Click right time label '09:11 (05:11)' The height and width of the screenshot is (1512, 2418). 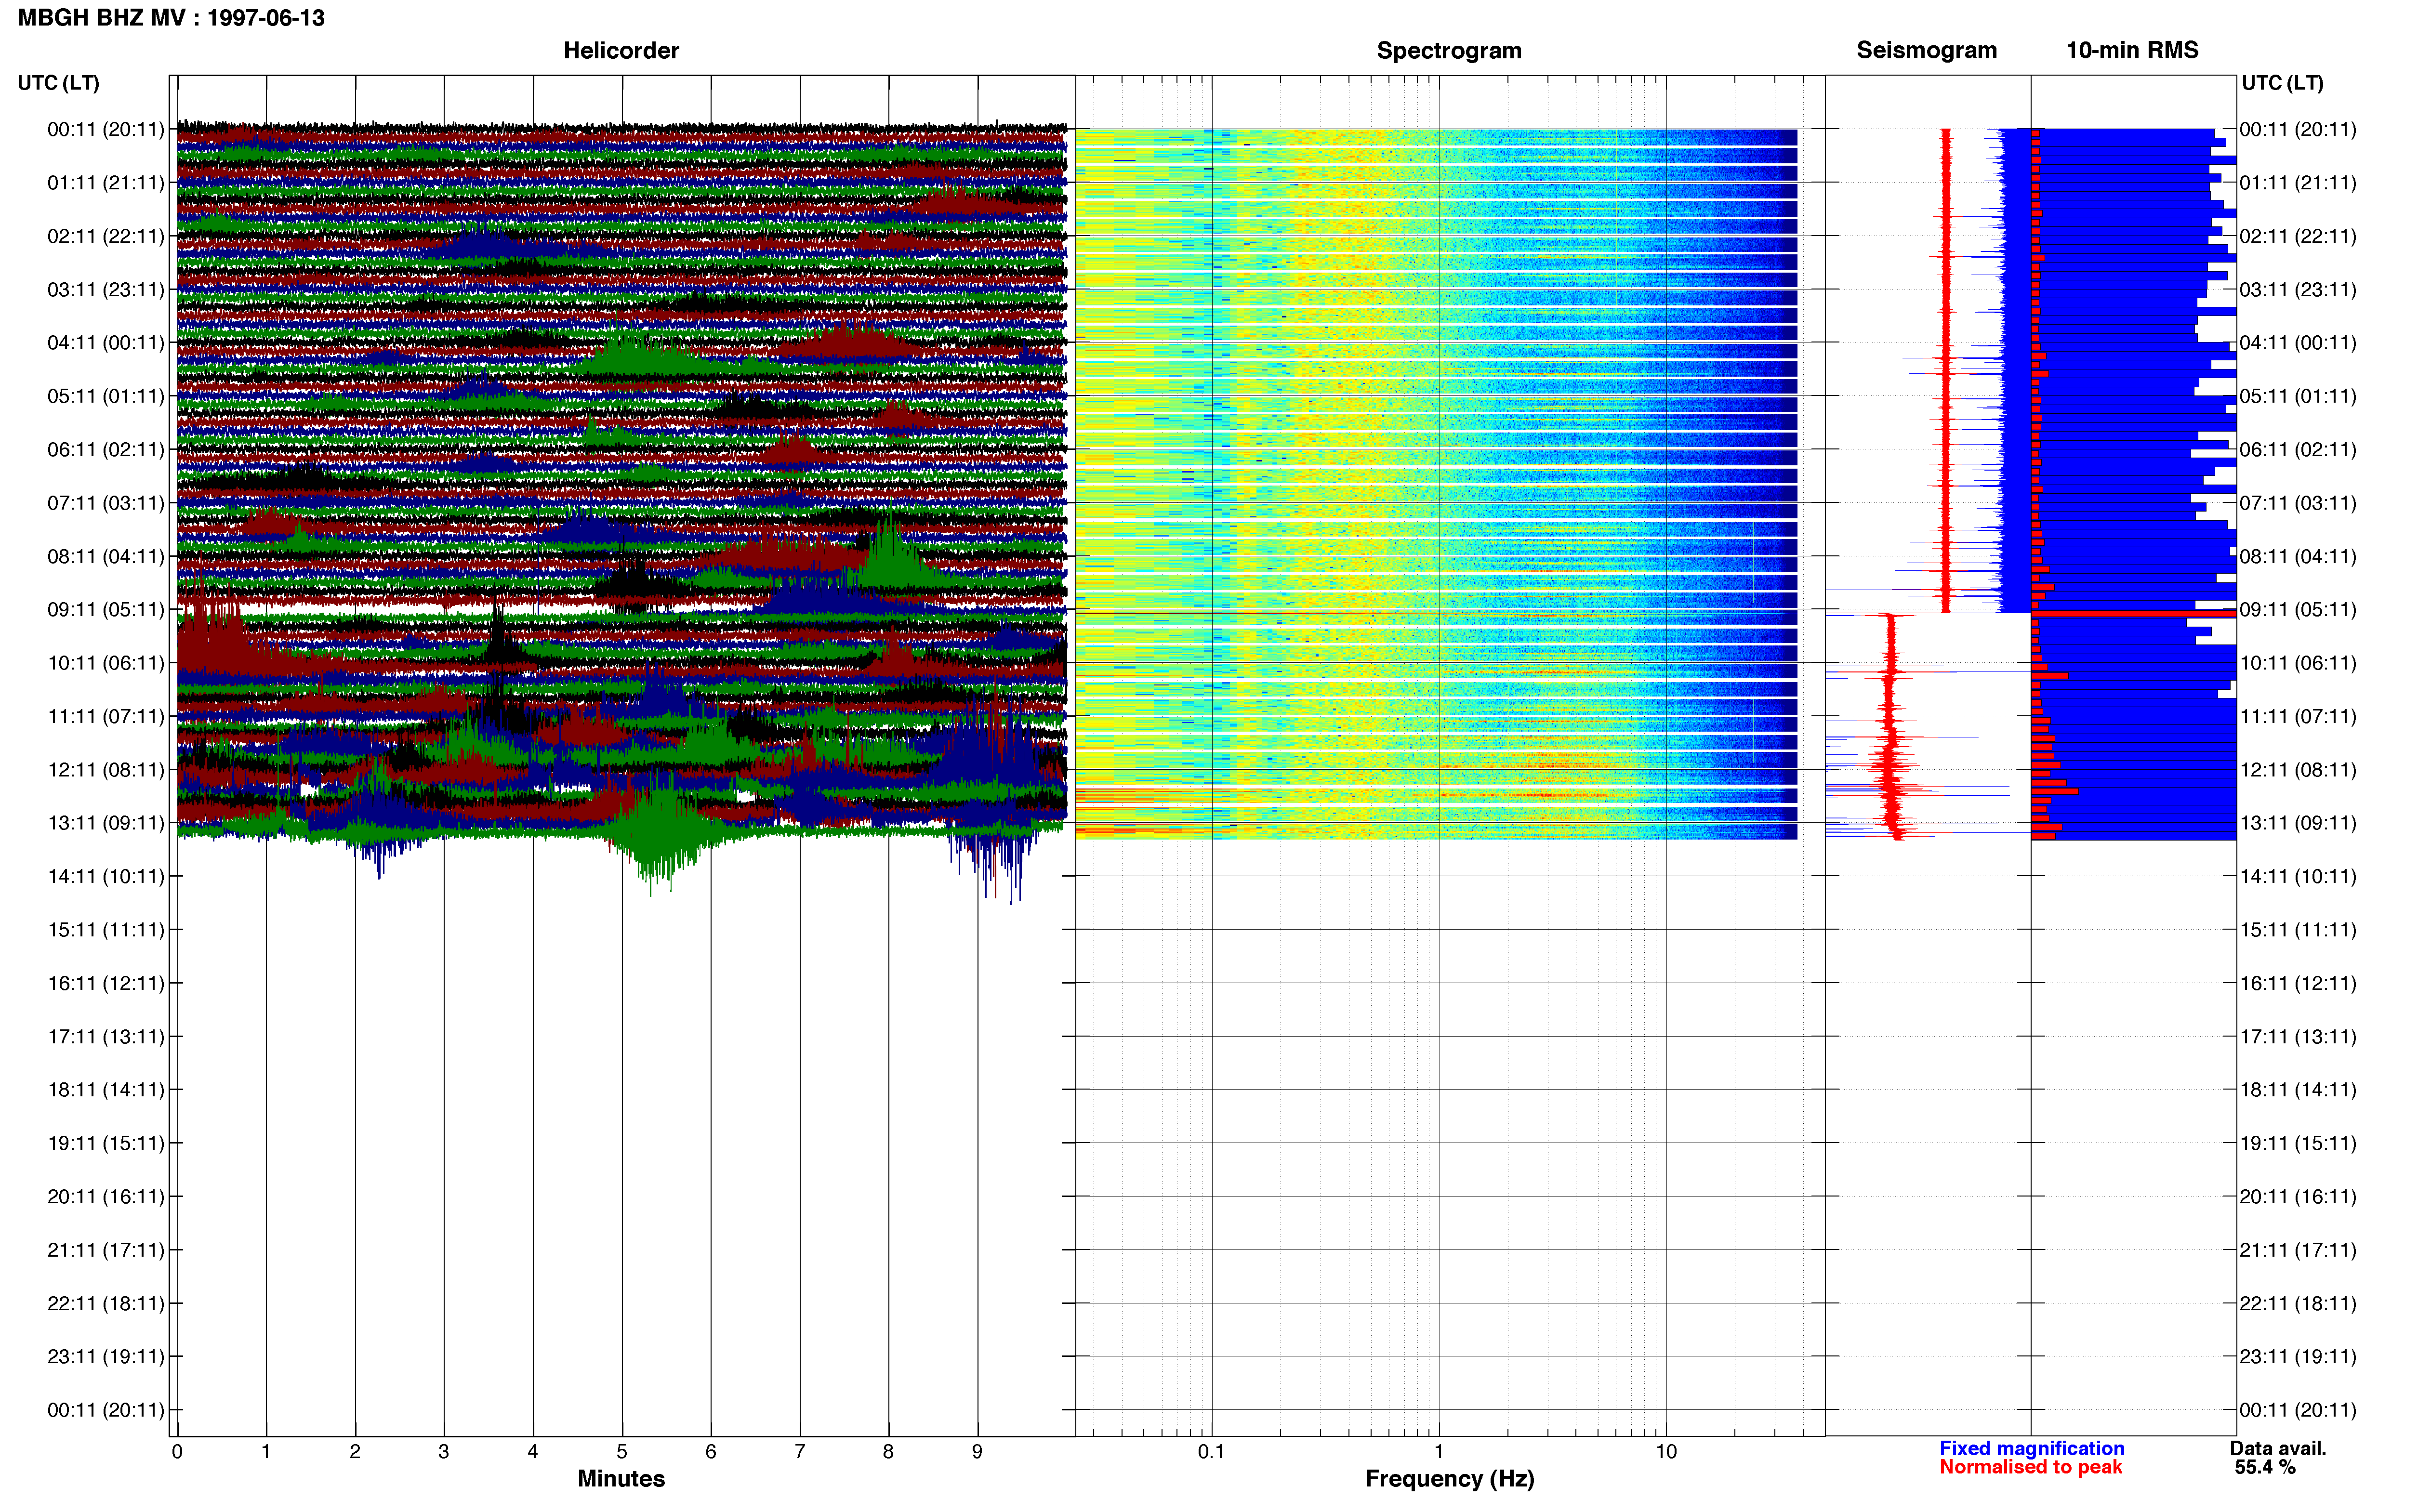coord(2298,610)
